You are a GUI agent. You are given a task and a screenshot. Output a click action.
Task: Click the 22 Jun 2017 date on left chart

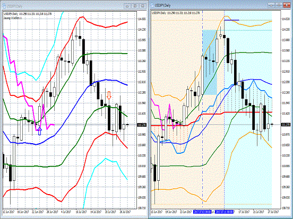(38, 212)
